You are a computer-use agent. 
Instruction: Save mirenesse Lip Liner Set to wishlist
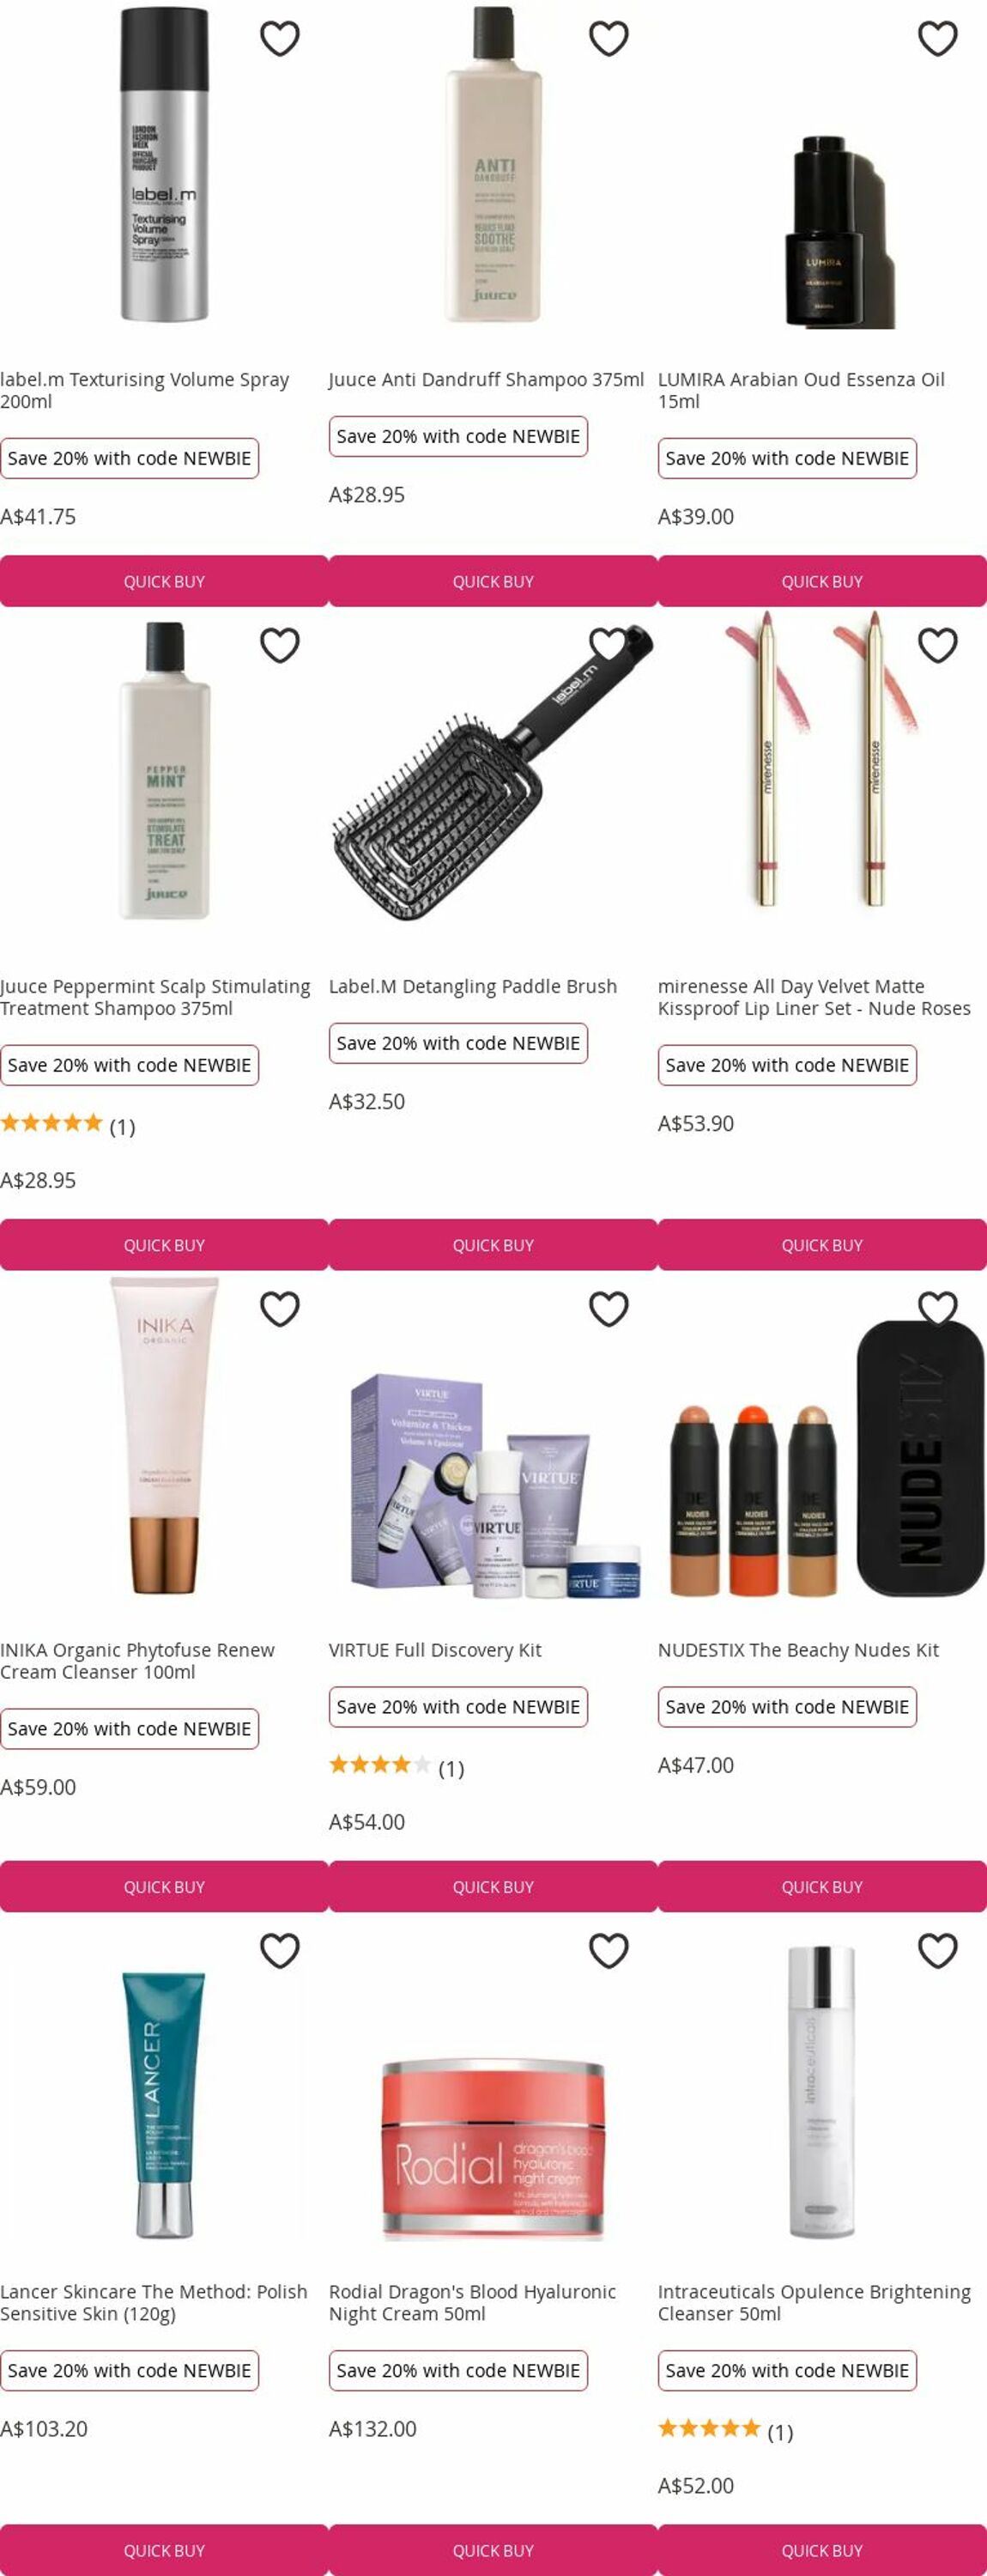pyautogui.click(x=937, y=645)
